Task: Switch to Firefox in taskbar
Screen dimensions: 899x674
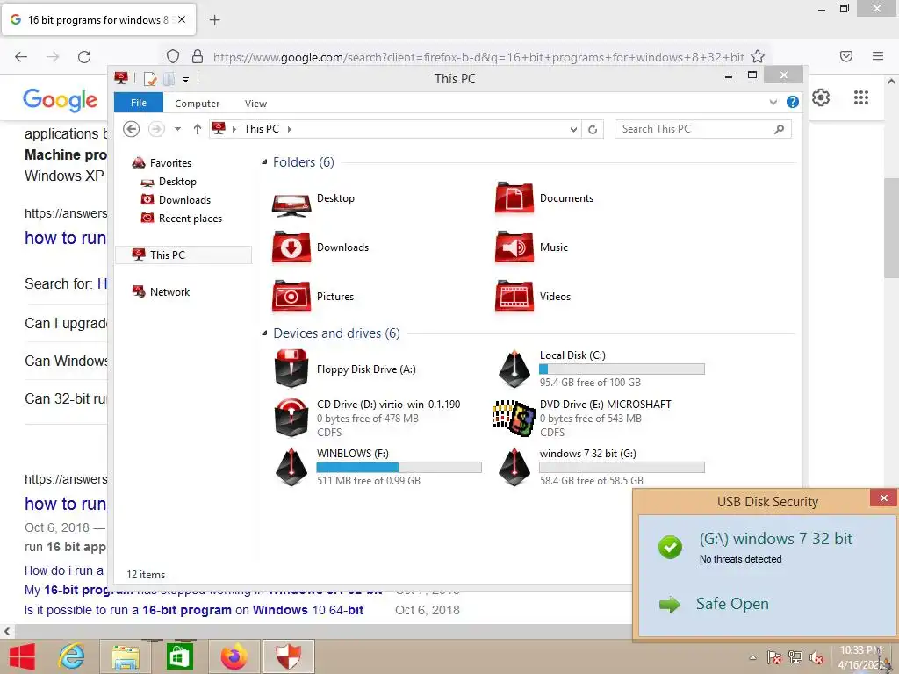Action: [234, 656]
